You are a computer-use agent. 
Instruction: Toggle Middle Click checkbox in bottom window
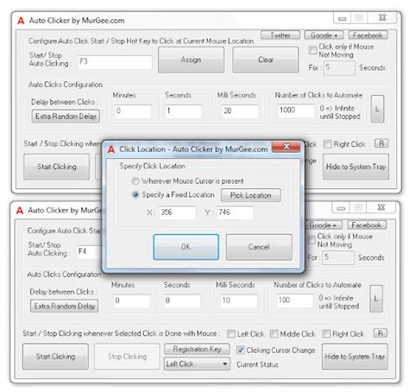pyautogui.click(x=274, y=334)
